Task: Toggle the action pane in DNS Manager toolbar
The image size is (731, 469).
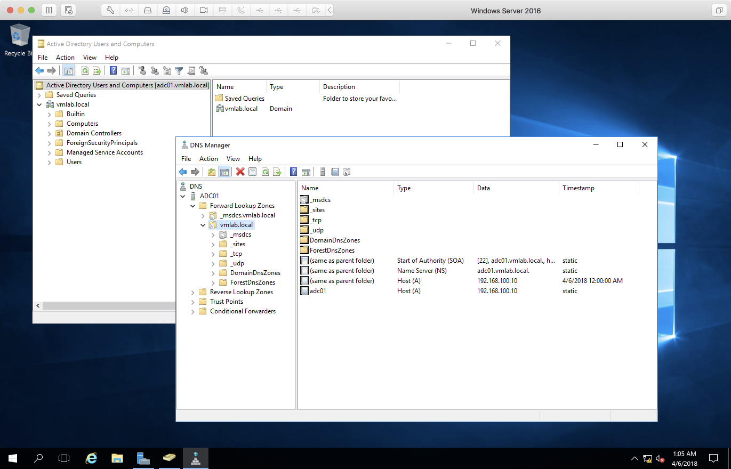Action: click(x=306, y=172)
